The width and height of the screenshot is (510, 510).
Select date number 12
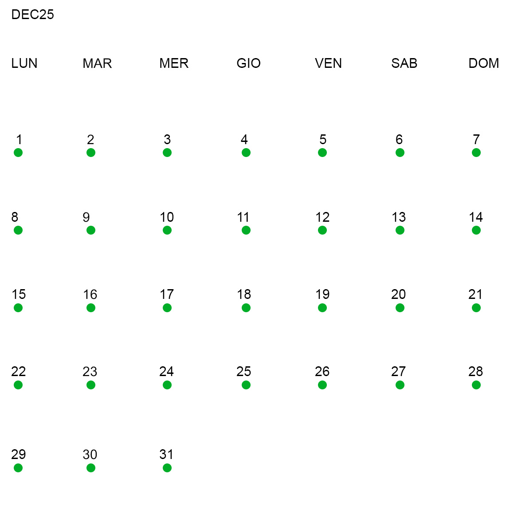click(x=322, y=217)
